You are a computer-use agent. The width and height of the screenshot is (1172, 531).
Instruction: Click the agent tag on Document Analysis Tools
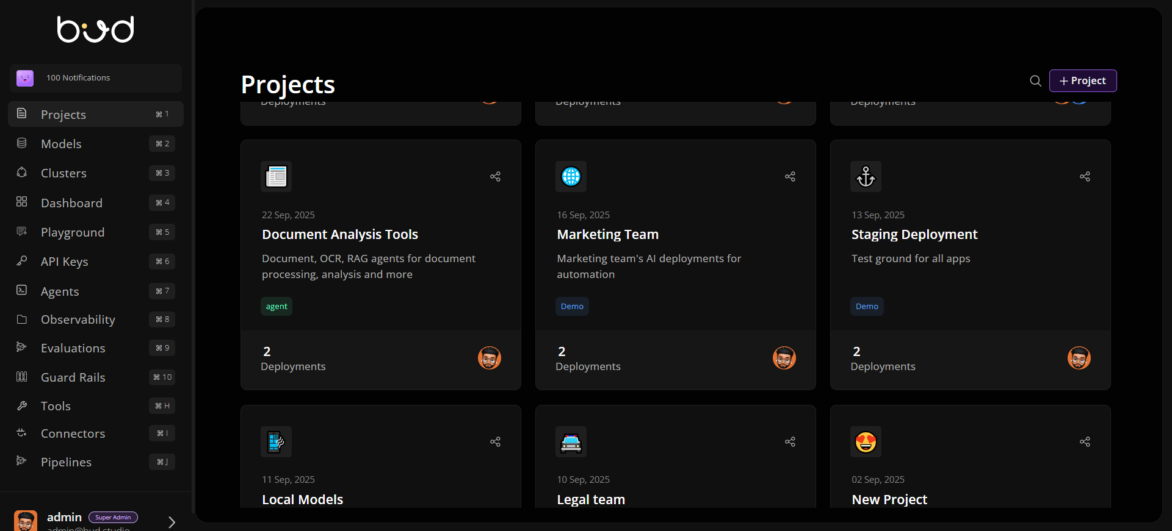click(x=277, y=306)
